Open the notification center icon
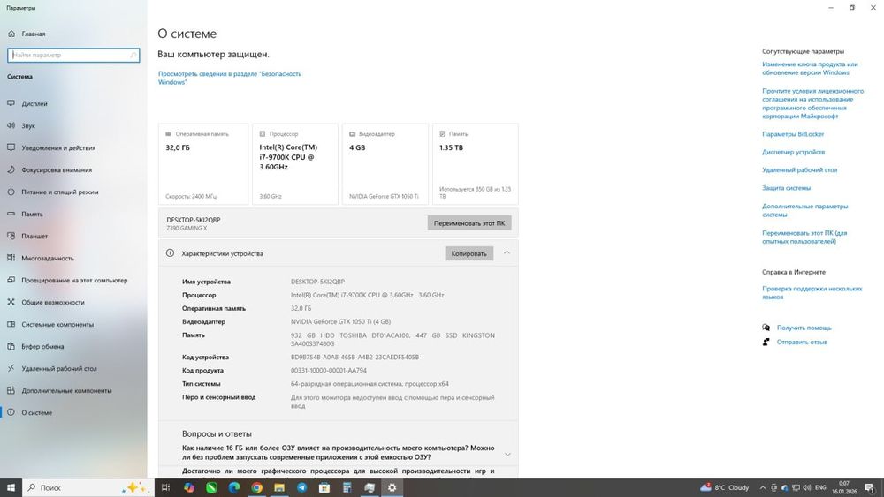The width and height of the screenshot is (884, 497). click(x=870, y=487)
